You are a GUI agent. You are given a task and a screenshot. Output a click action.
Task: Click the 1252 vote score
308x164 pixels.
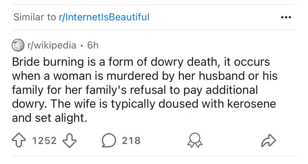click(44, 141)
